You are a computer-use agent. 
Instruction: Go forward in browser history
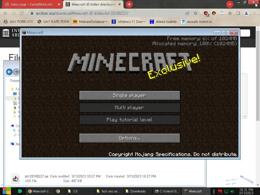(14, 13)
